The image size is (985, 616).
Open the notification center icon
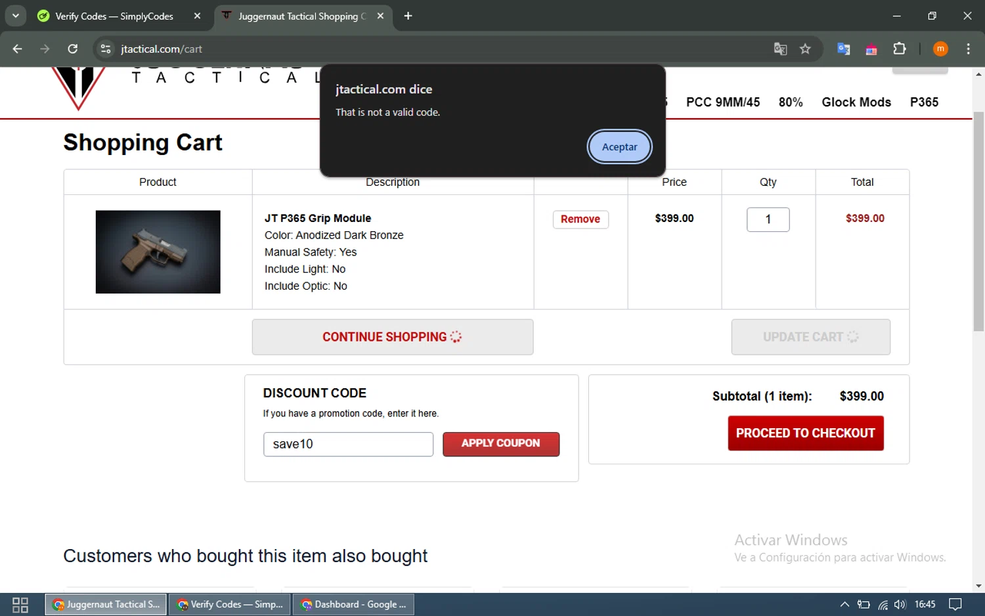click(x=955, y=605)
